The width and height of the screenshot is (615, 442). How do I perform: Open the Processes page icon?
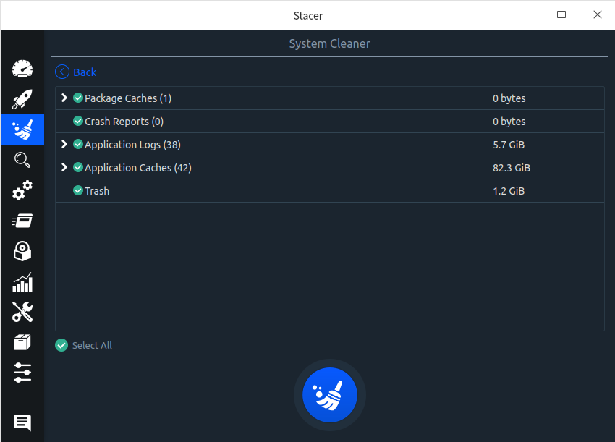coord(22,221)
